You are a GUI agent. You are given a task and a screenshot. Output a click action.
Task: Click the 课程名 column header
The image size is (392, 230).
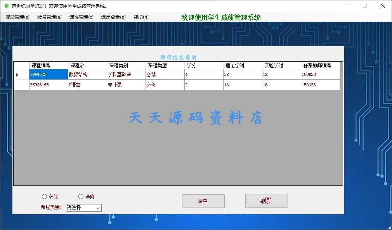(87, 65)
